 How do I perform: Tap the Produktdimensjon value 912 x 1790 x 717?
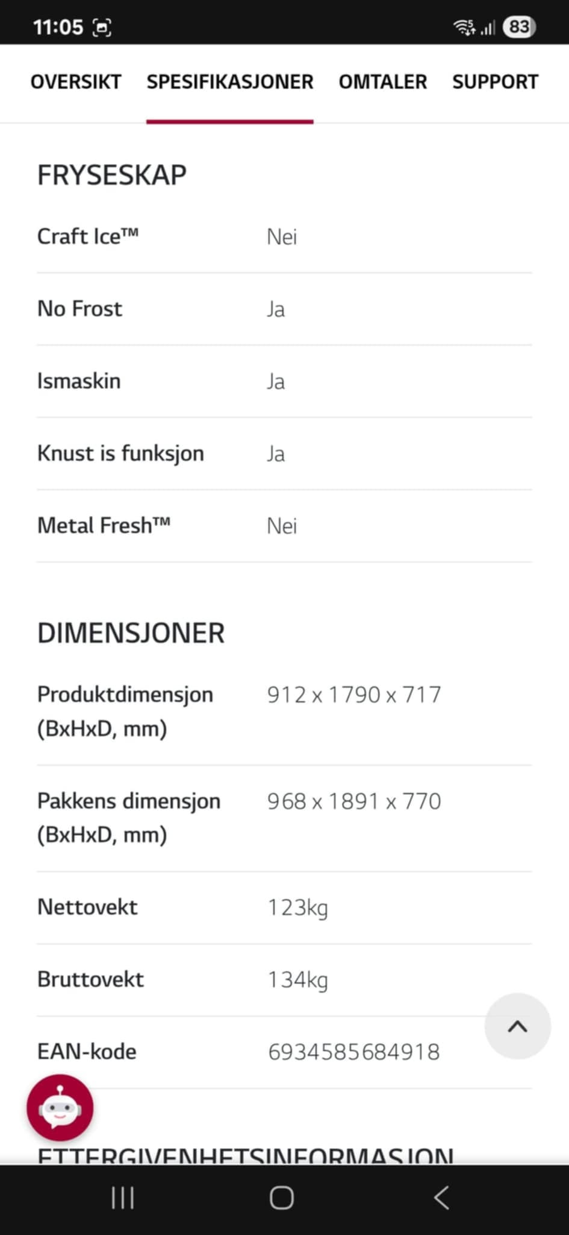tap(354, 695)
